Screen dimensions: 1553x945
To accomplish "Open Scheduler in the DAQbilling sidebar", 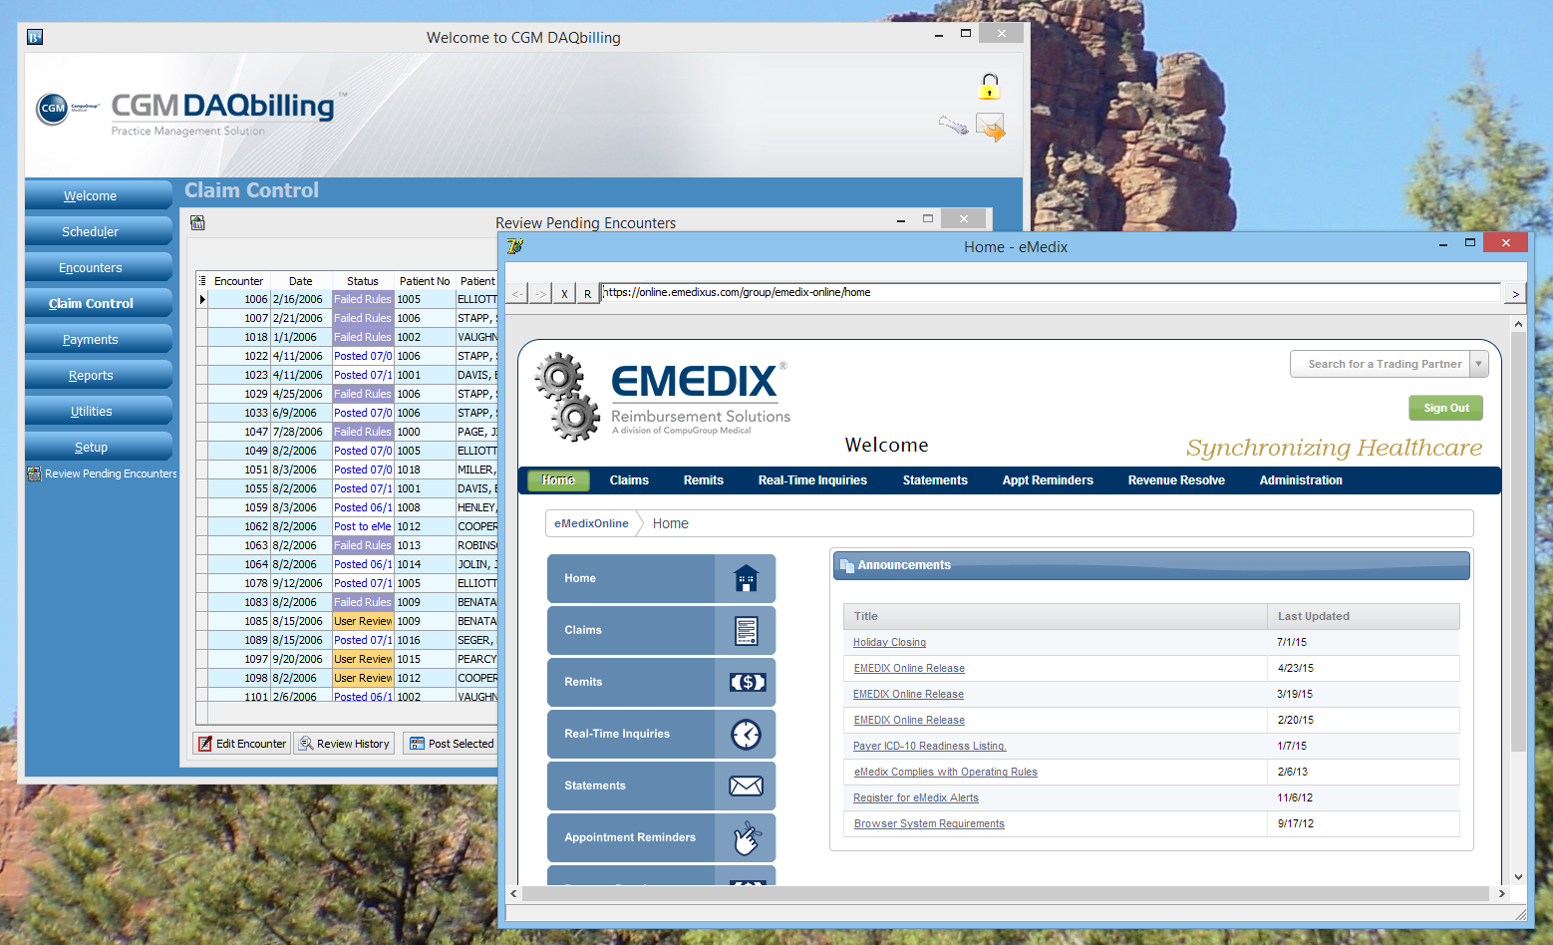I will 99,231.
